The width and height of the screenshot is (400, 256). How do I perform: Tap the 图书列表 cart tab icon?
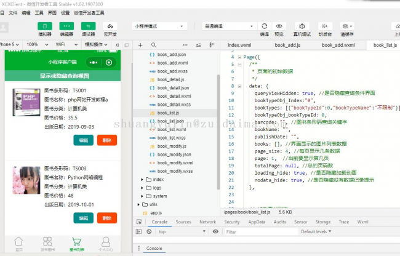point(76,241)
